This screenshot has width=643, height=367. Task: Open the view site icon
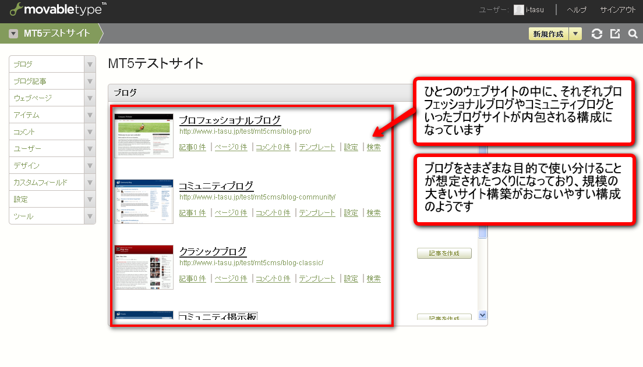(615, 34)
